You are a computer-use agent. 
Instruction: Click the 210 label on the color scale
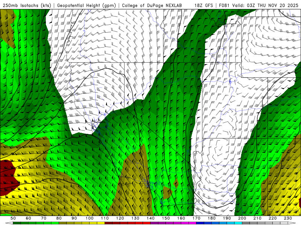257,218
